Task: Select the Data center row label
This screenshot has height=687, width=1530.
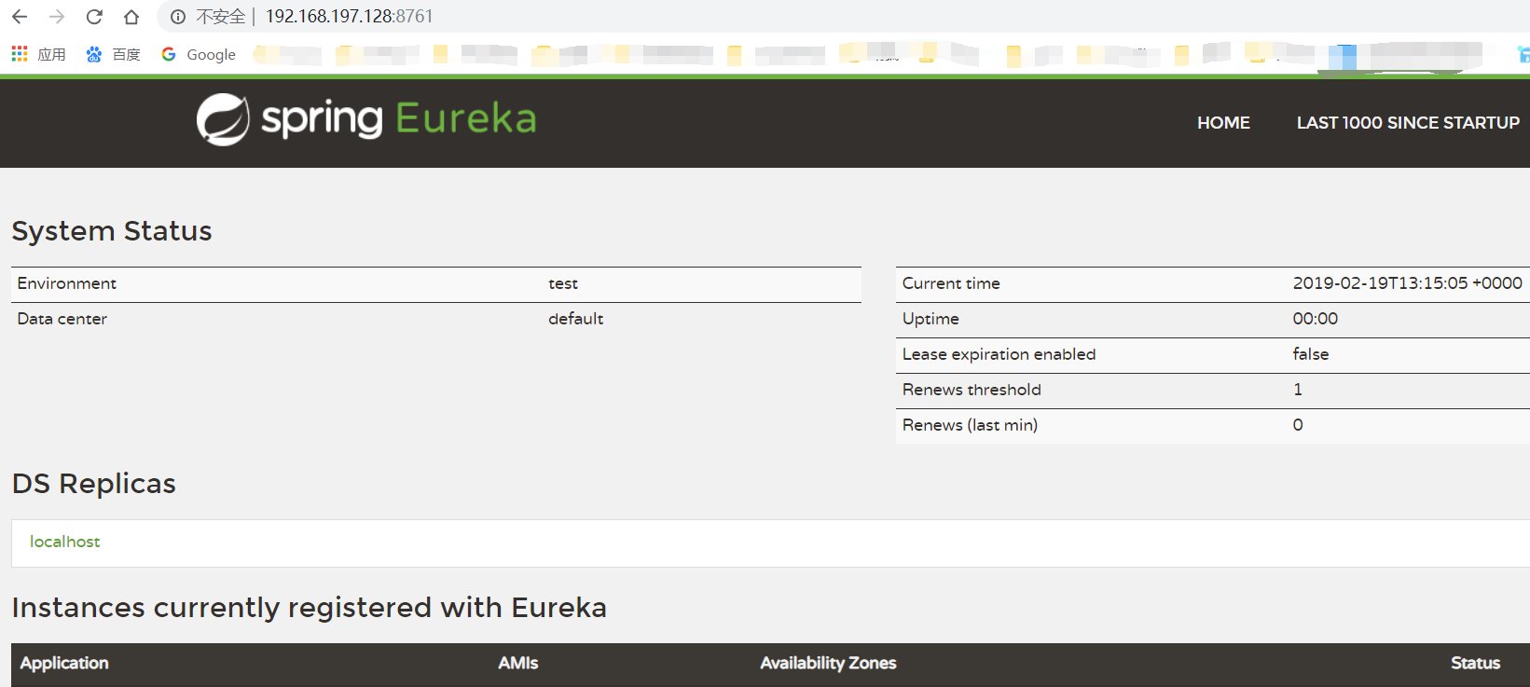Action: (x=62, y=319)
